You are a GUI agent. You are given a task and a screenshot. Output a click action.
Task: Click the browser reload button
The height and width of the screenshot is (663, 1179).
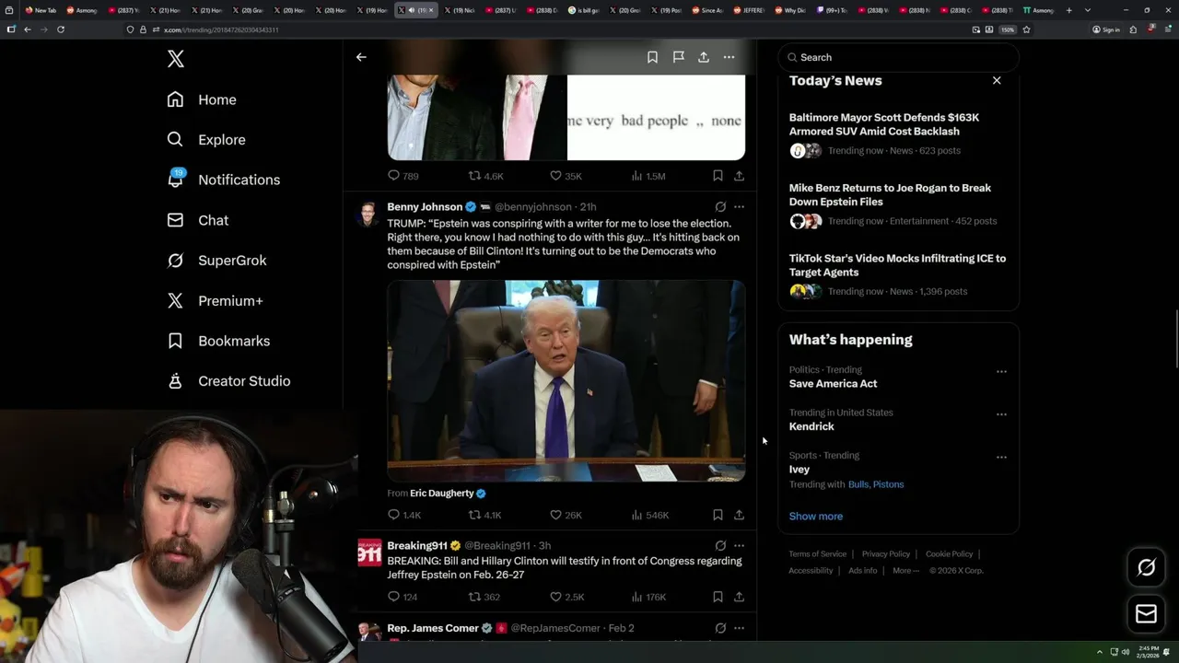tap(61, 29)
